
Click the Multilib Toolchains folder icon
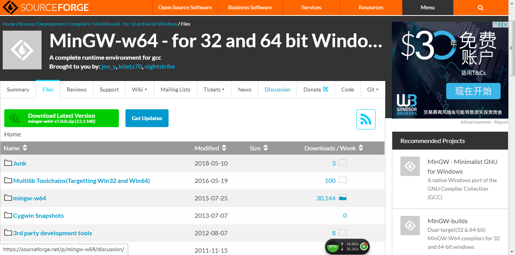pos(8,180)
